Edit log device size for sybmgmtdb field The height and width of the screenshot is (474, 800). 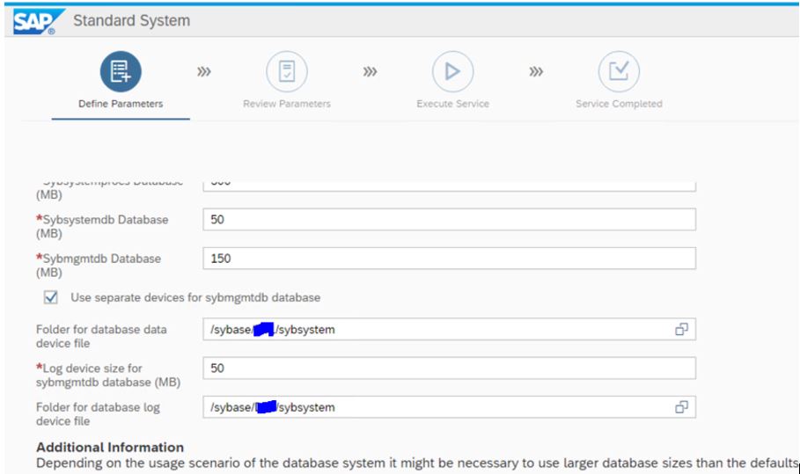click(x=449, y=368)
